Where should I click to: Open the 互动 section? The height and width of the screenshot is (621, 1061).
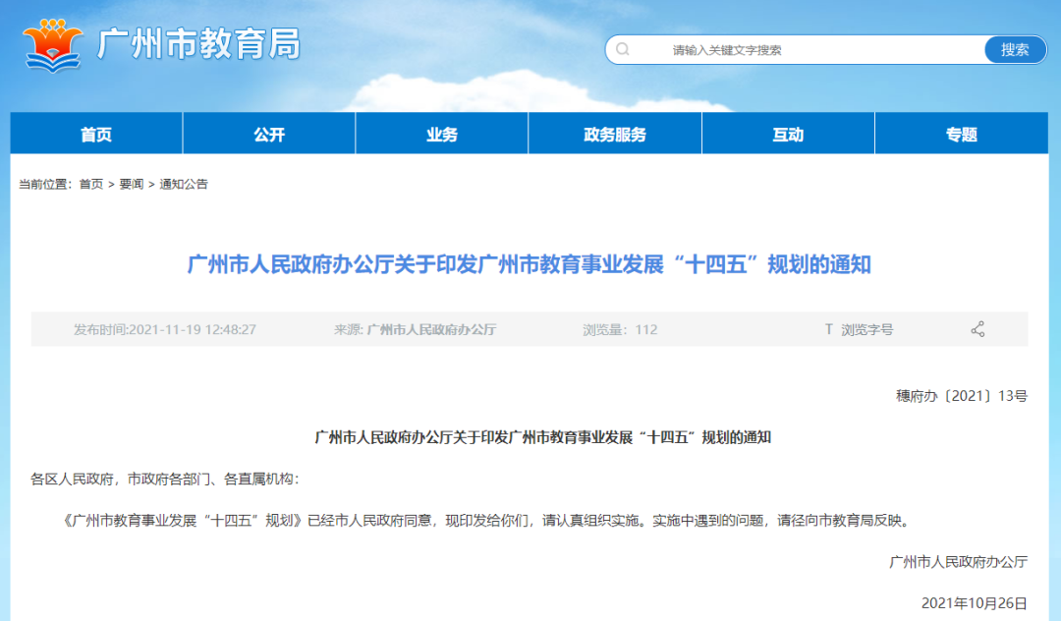[787, 133]
